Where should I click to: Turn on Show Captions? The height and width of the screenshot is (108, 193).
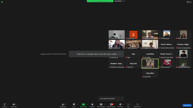point(101,105)
